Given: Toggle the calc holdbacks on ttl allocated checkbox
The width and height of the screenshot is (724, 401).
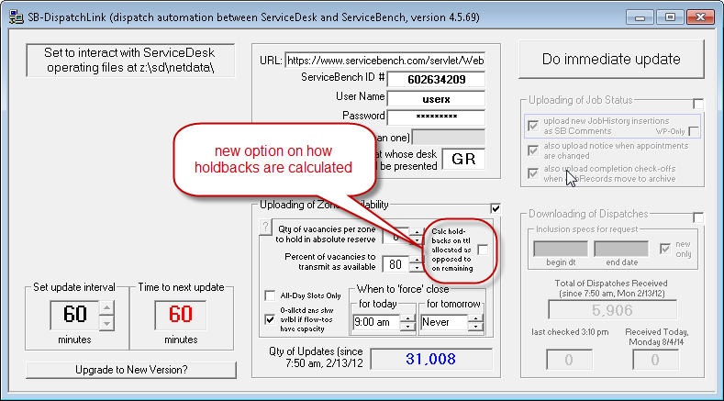Looking at the screenshot, I should pyautogui.click(x=483, y=250).
